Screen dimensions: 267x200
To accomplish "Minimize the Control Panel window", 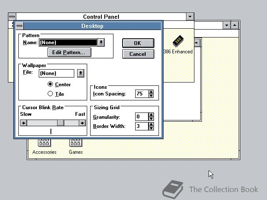I will (x=190, y=17).
